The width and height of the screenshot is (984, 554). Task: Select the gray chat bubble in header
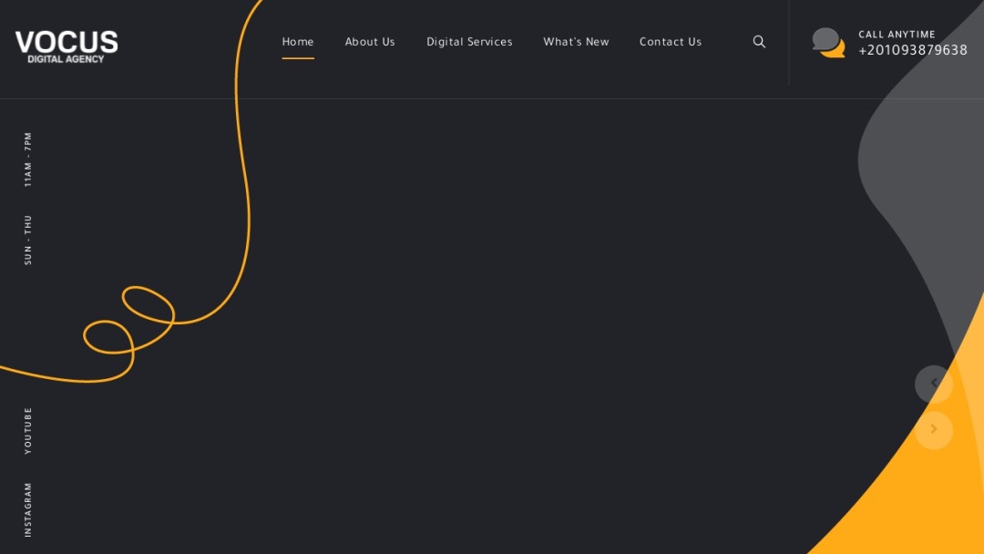pos(824,38)
